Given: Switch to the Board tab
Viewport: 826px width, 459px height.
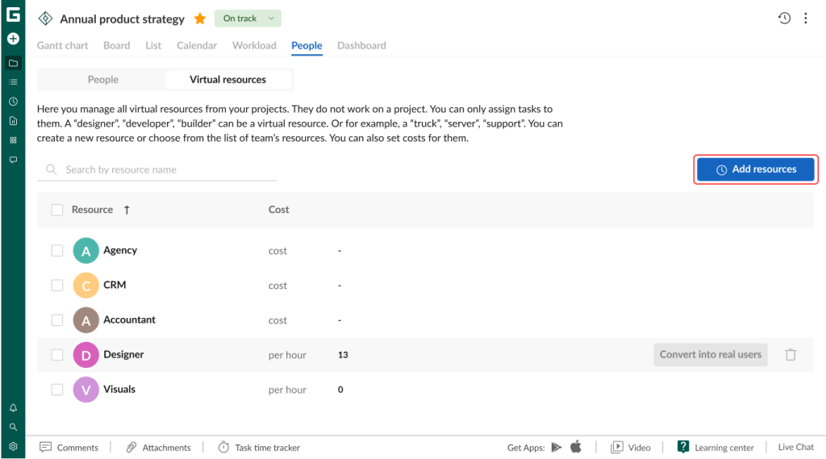Looking at the screenshot, I should pos(116,45).
